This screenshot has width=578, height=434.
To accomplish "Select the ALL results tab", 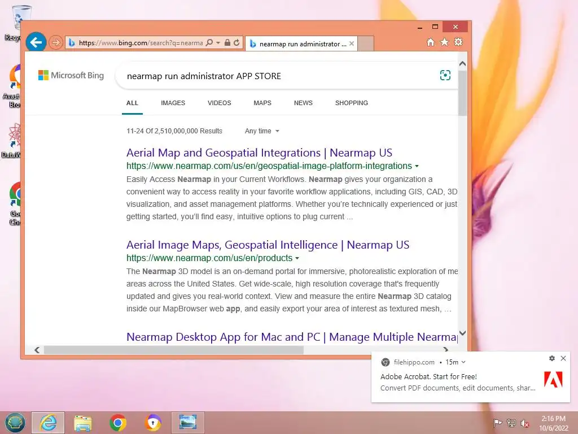I will click(x=132, y=103).
